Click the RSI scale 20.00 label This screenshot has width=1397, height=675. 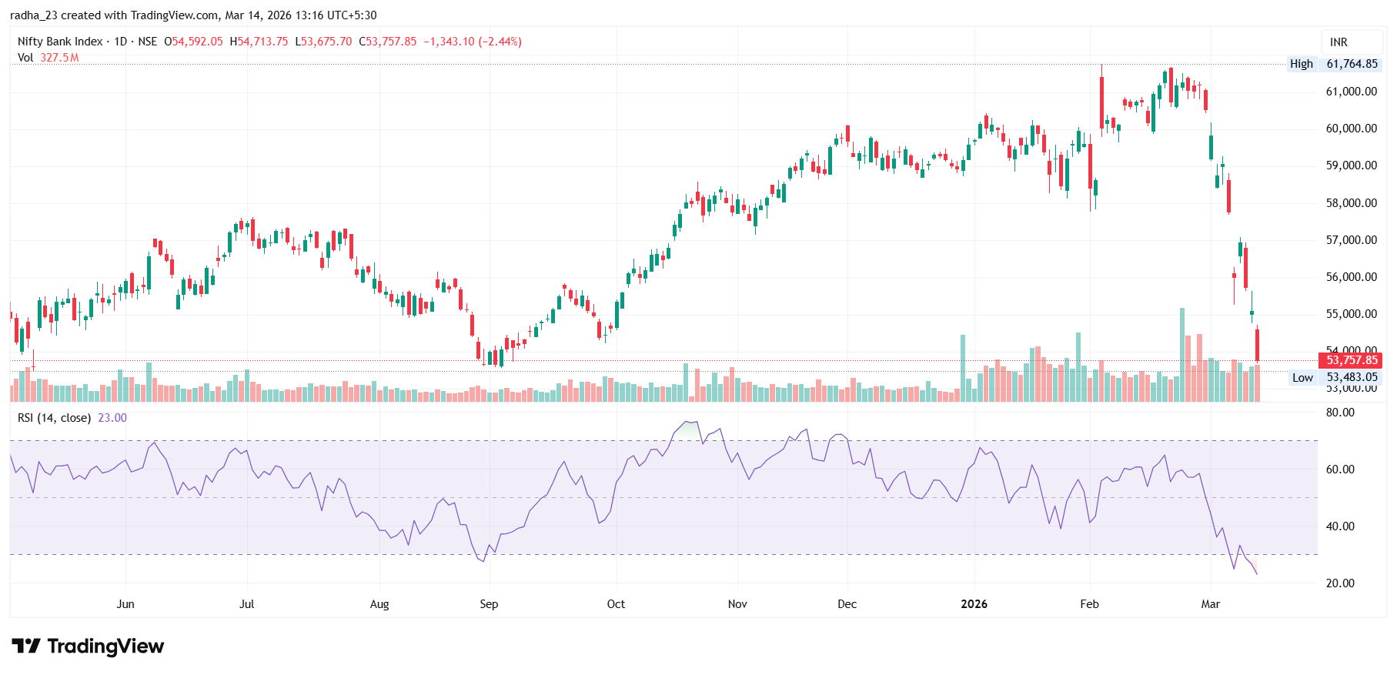[x=1340, y=583]
